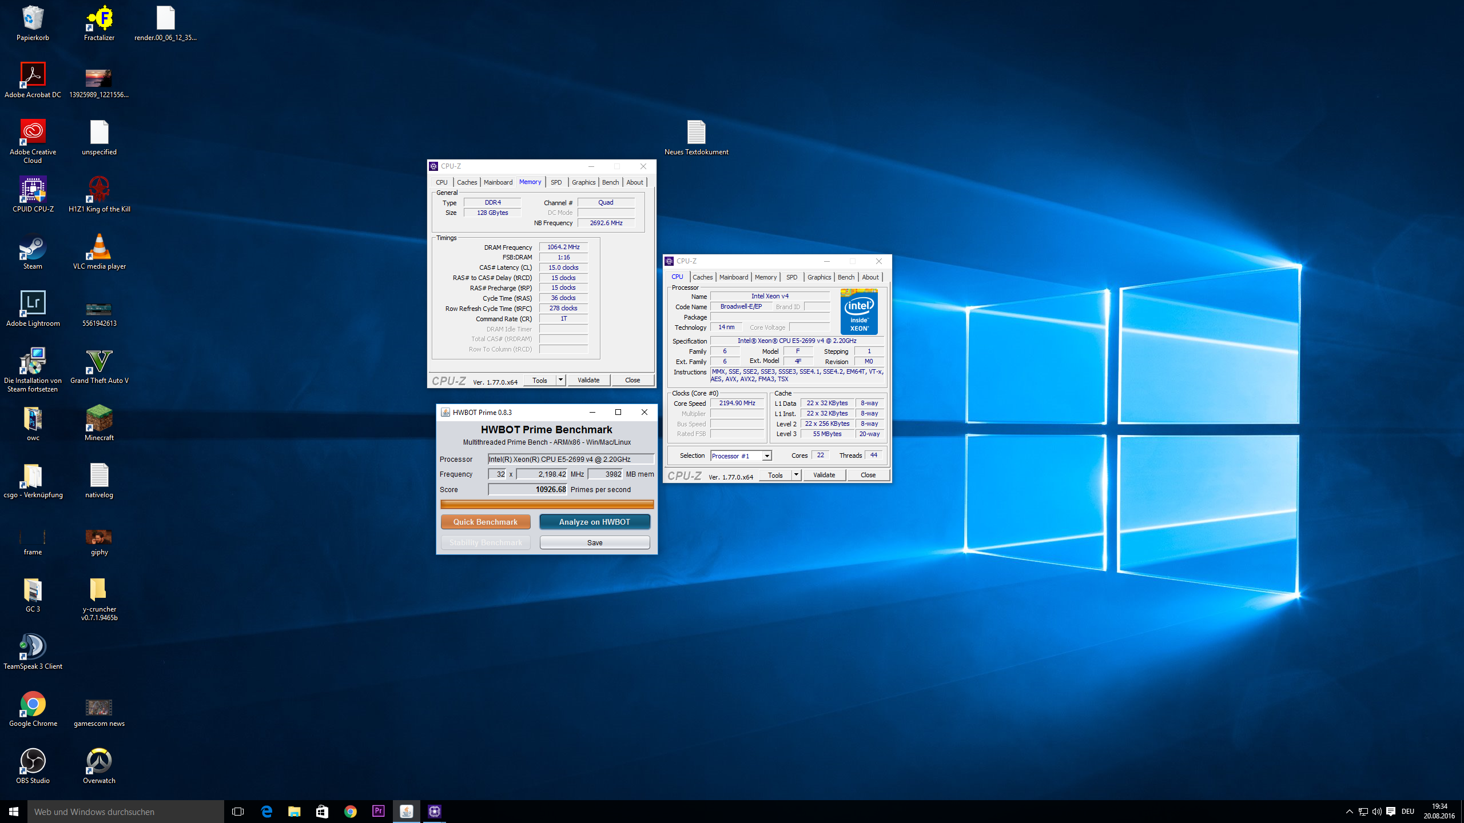This screenshot has width=1464, height=823.
Task: Open the network icon in system tray
Action: [1363, 812]
